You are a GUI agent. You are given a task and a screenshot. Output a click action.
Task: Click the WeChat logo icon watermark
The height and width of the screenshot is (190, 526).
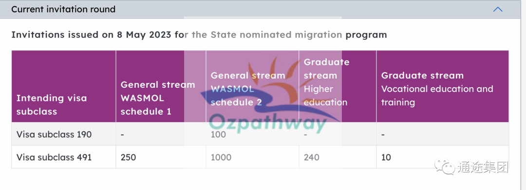coord(445,166)
